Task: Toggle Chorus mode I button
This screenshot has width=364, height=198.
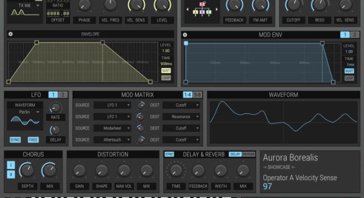Action: pos(11,165)
